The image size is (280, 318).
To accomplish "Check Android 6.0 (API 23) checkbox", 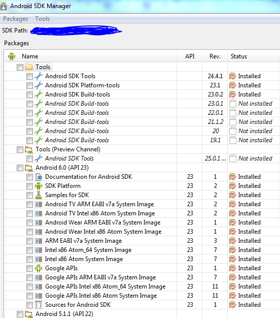I will pyautogui.click(x=20, y=168).
